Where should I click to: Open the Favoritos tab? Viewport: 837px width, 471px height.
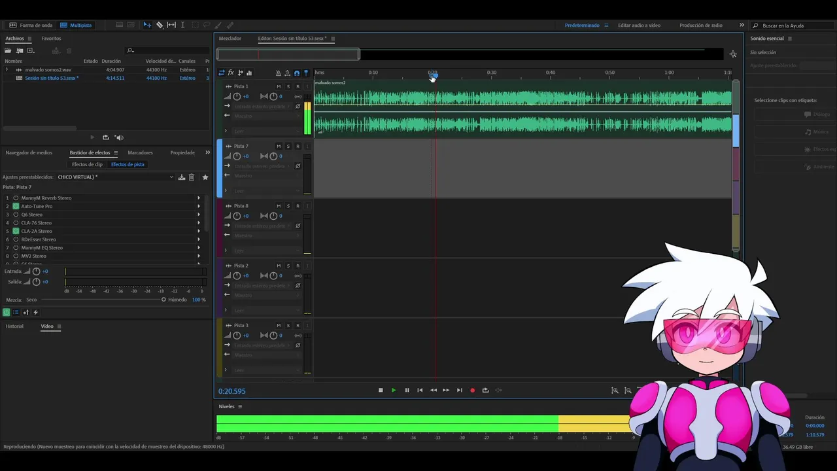(x=51, y=39)
